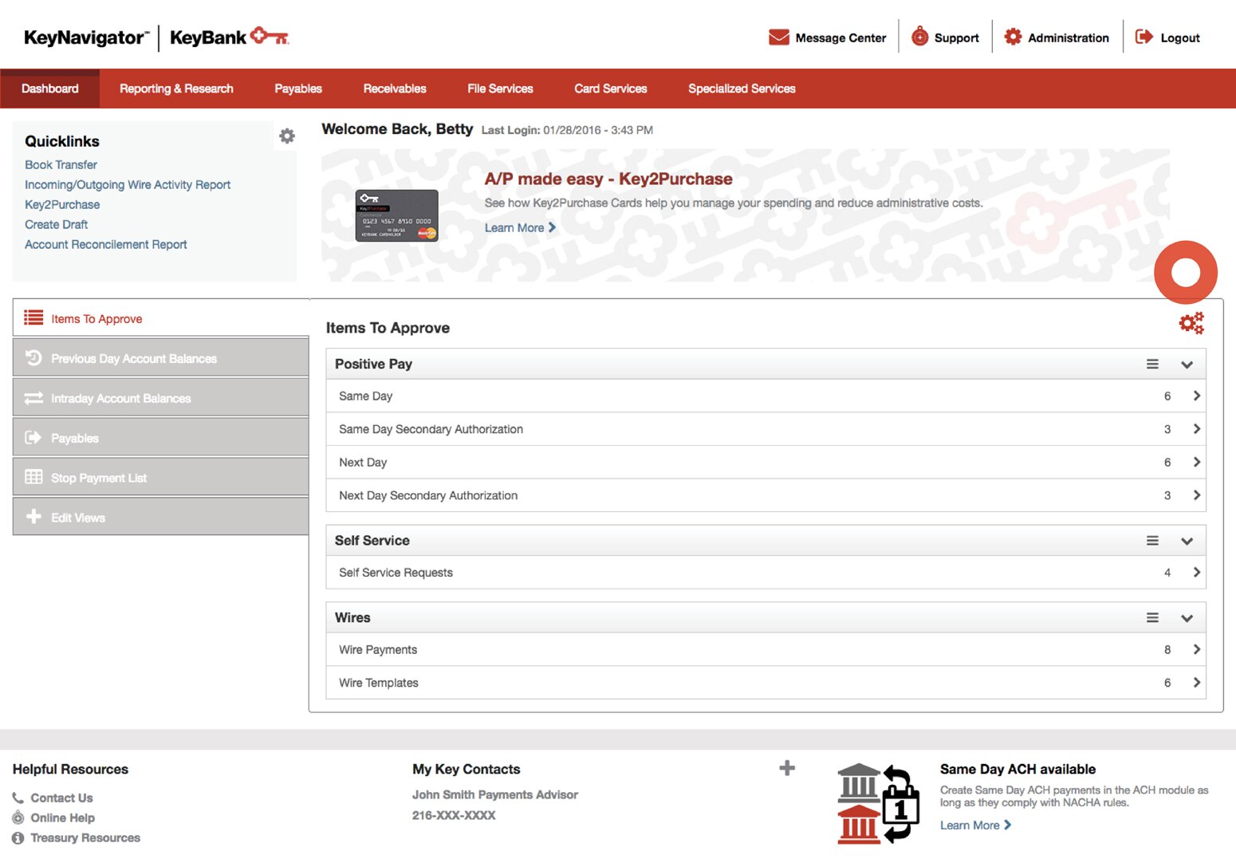Click the Contact Us link
Screen dimensions: 1236x867
(61, 798)
